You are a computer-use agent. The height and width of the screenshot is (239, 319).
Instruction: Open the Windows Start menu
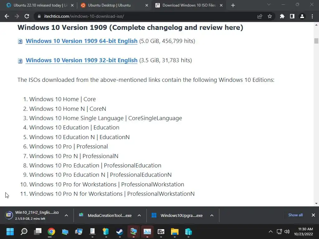pos(10,232)
